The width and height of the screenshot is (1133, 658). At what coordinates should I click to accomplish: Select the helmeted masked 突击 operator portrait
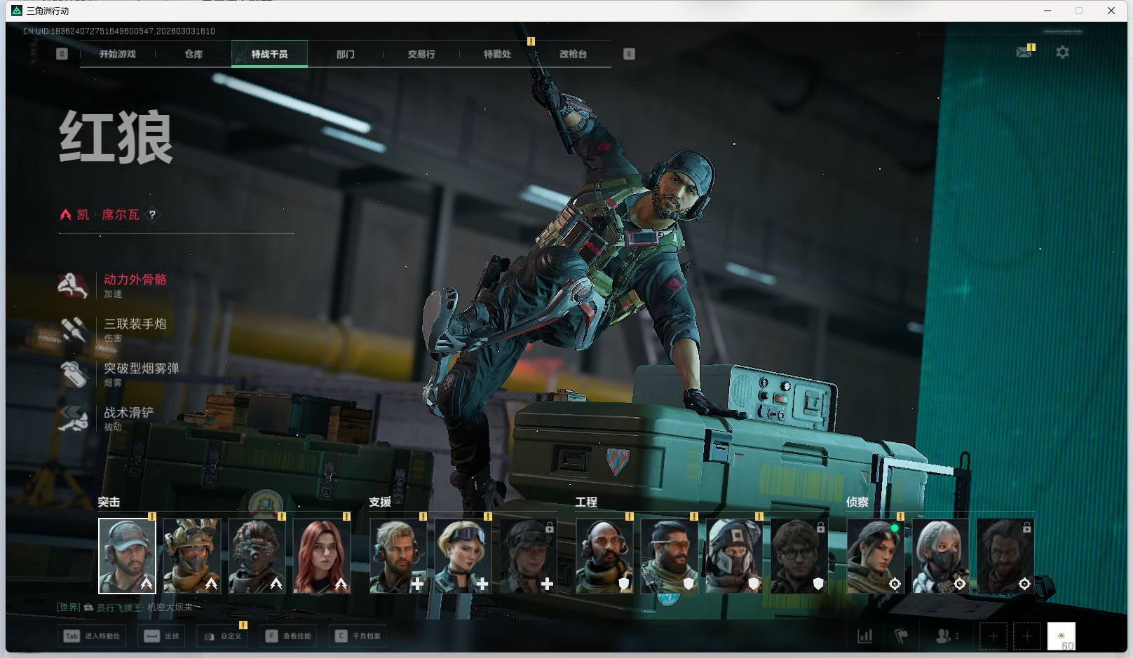point(192,556)
